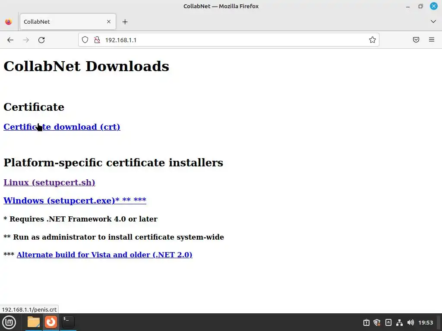Open the Linux Mint start menu

pyautogui.click(x=9, y=322)
